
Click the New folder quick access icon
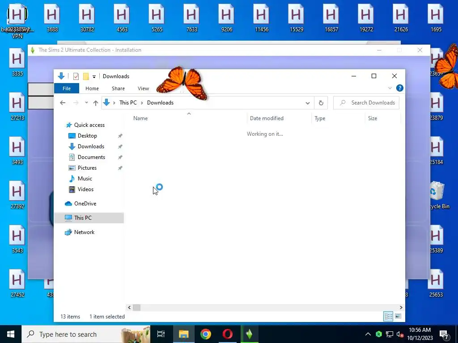pos(86,76)
